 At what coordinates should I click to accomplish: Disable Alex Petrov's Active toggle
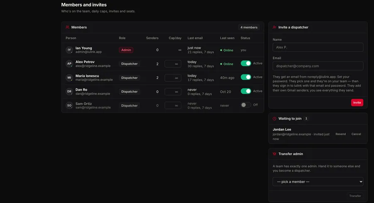(246, 63)
